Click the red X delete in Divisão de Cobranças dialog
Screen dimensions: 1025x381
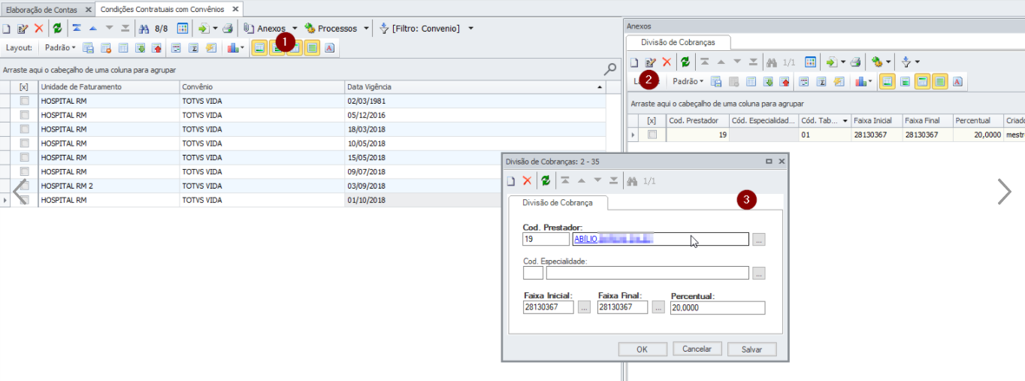[x=527, y=180]
